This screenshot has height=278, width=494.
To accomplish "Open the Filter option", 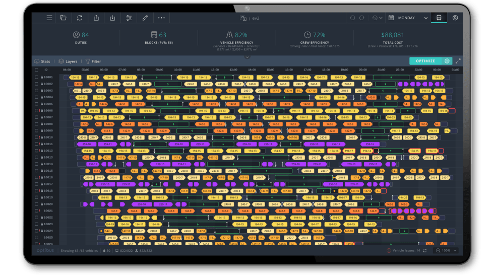I will coord(93,61).
